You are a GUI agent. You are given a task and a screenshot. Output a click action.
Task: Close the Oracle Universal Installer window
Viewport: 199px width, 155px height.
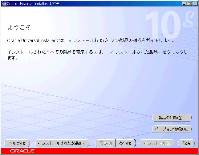point(195,4)
